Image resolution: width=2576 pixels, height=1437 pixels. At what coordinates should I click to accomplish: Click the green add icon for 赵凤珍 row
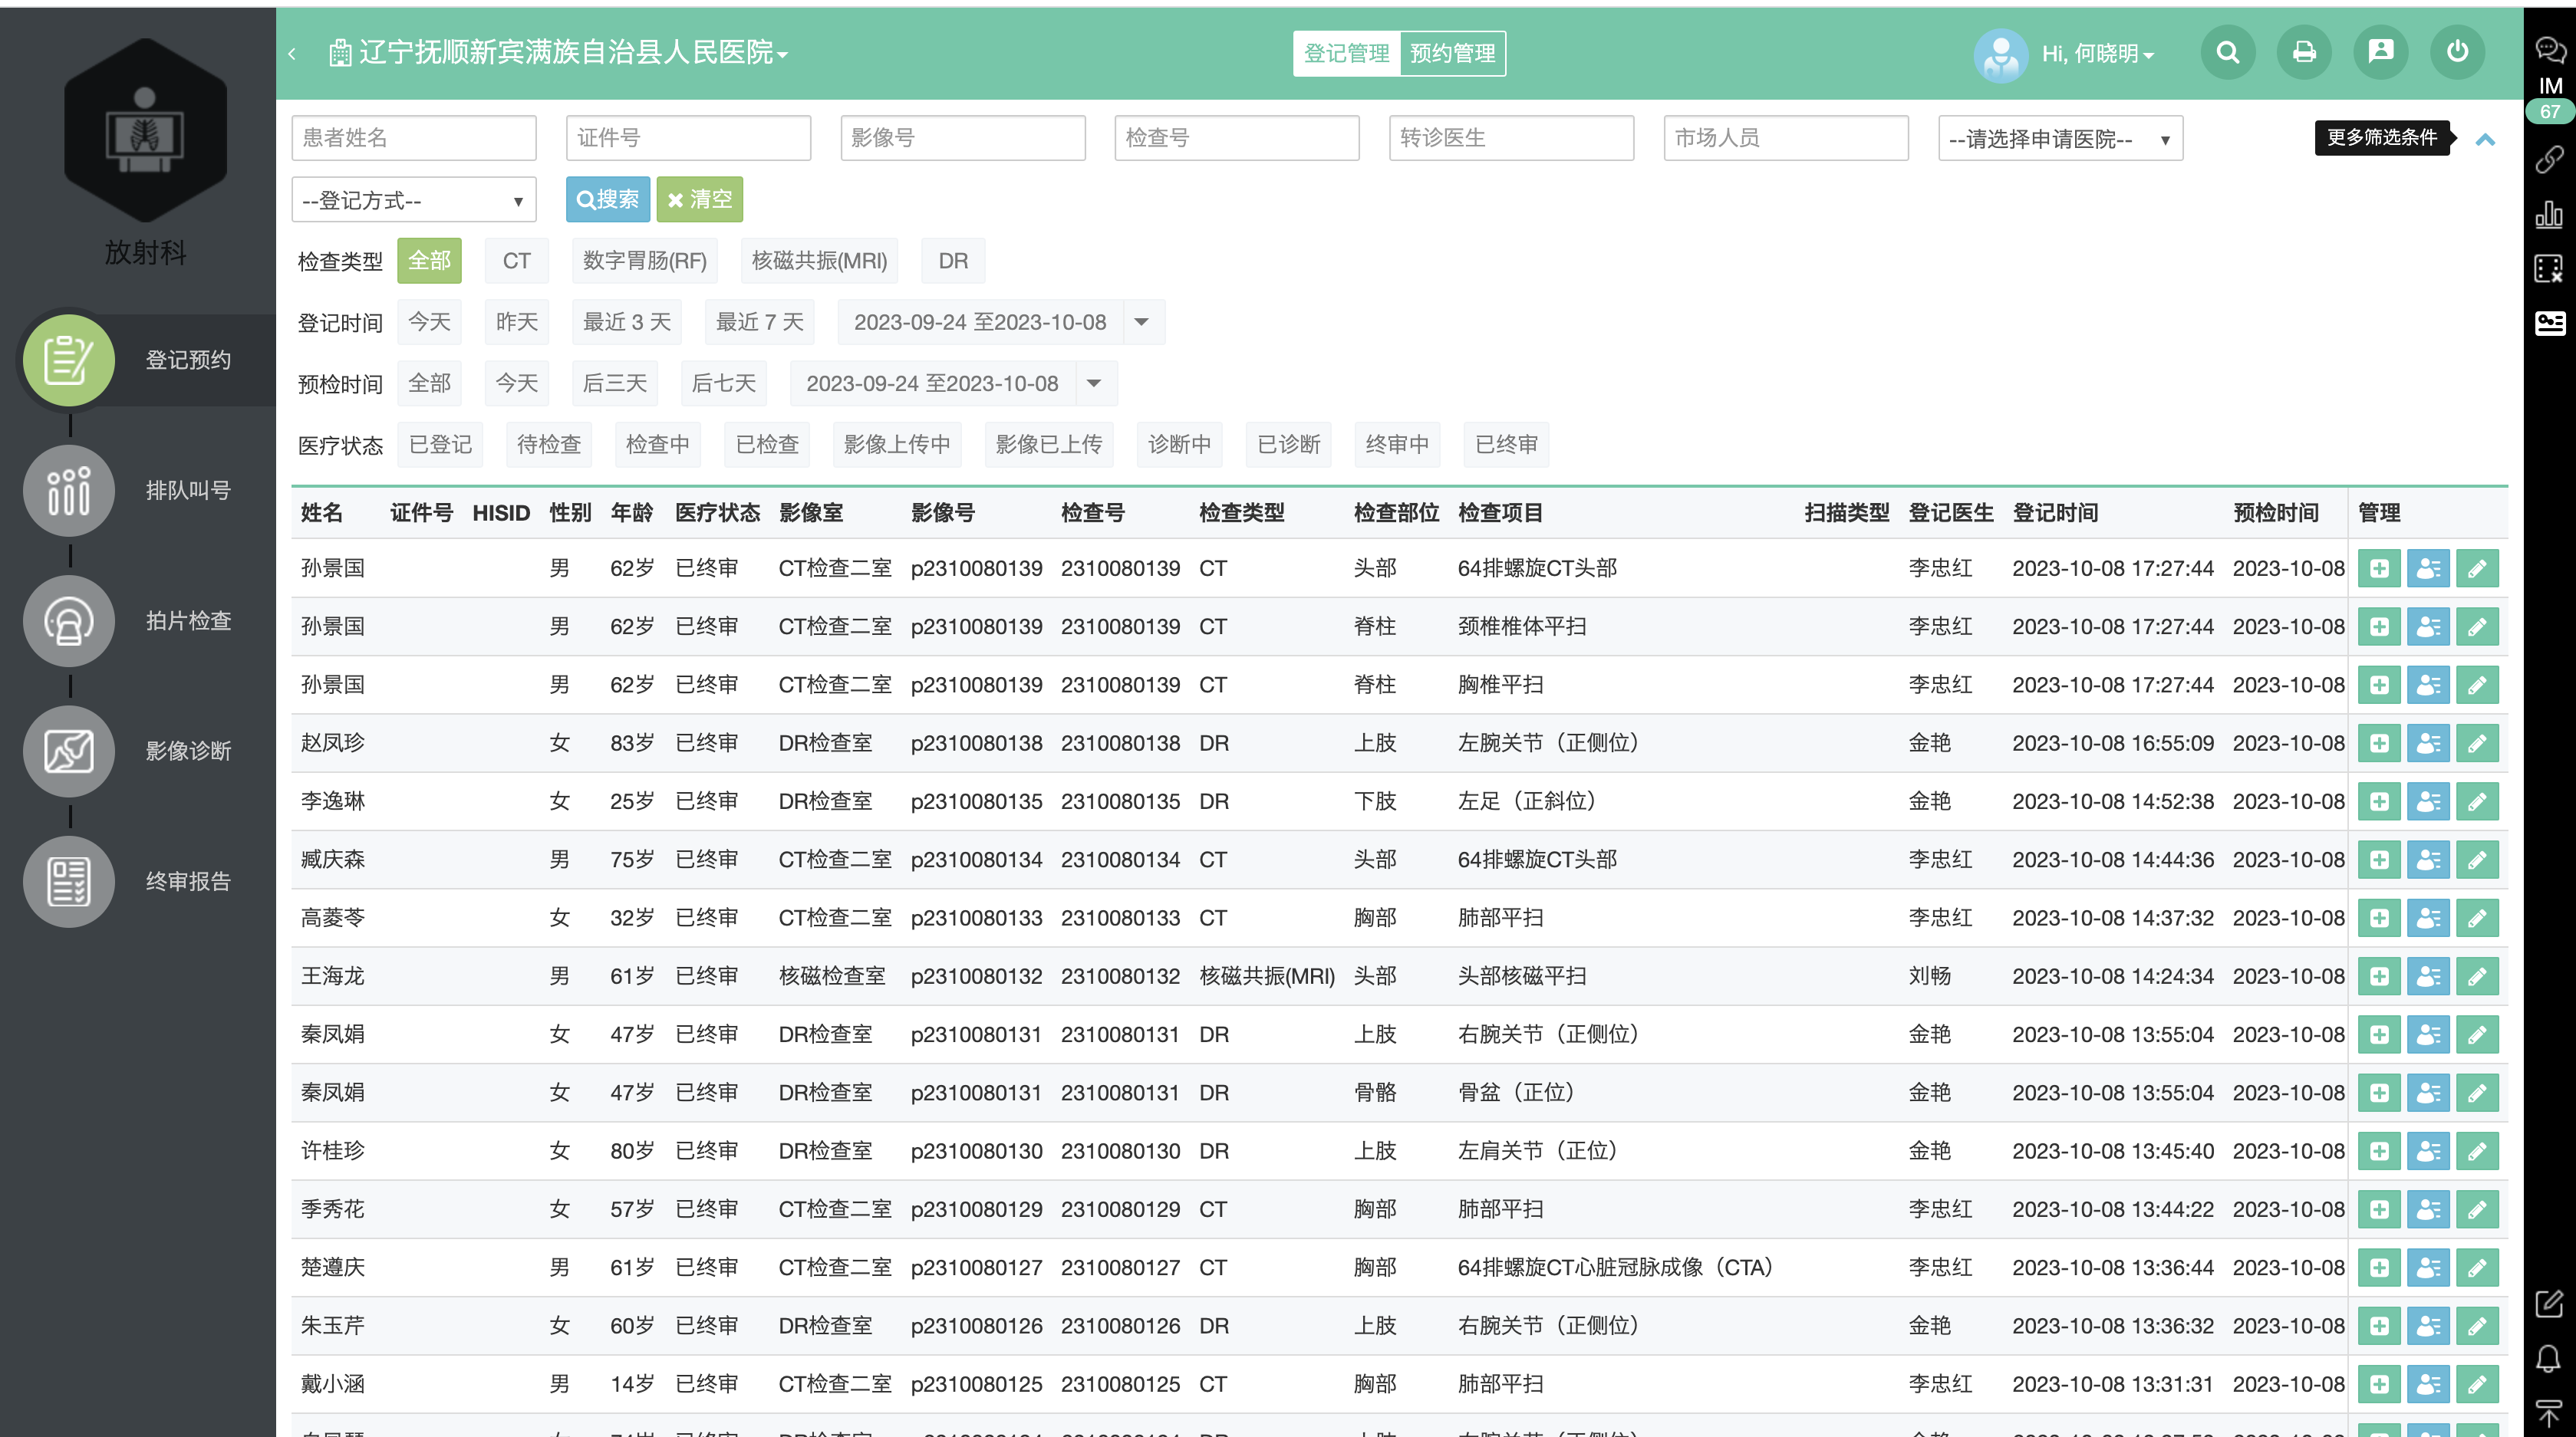[2379, 744]
